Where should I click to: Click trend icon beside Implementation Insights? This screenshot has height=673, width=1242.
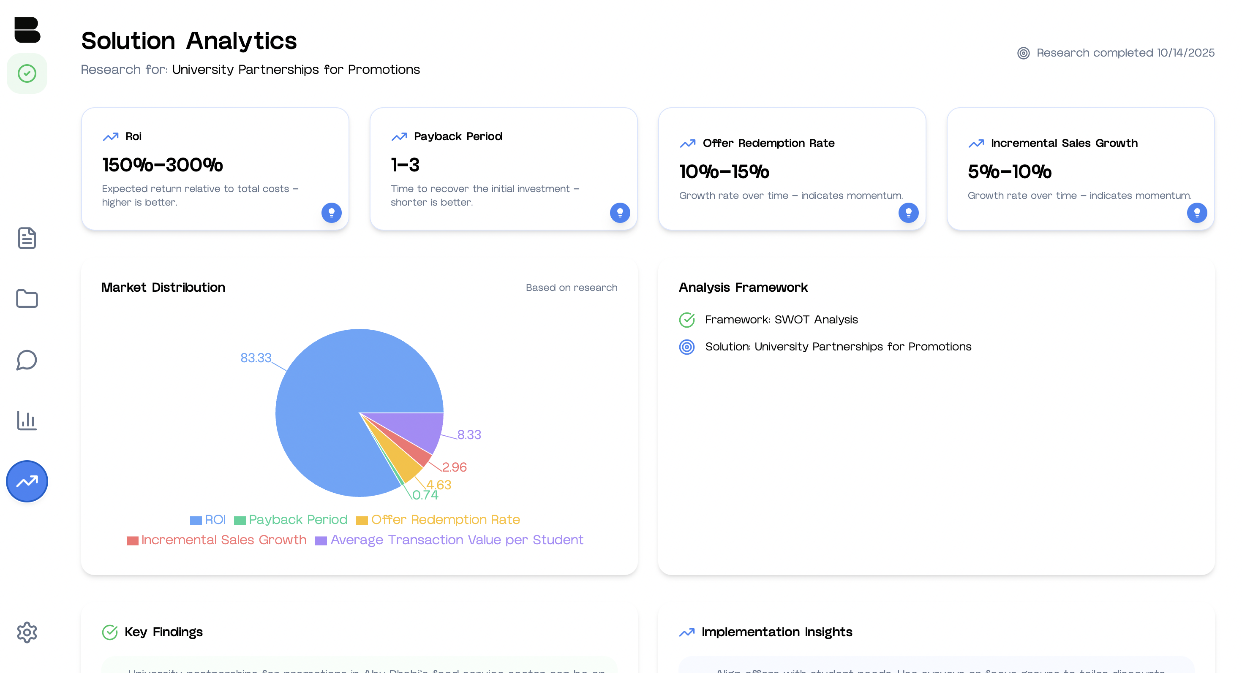(x=687, y=632)
